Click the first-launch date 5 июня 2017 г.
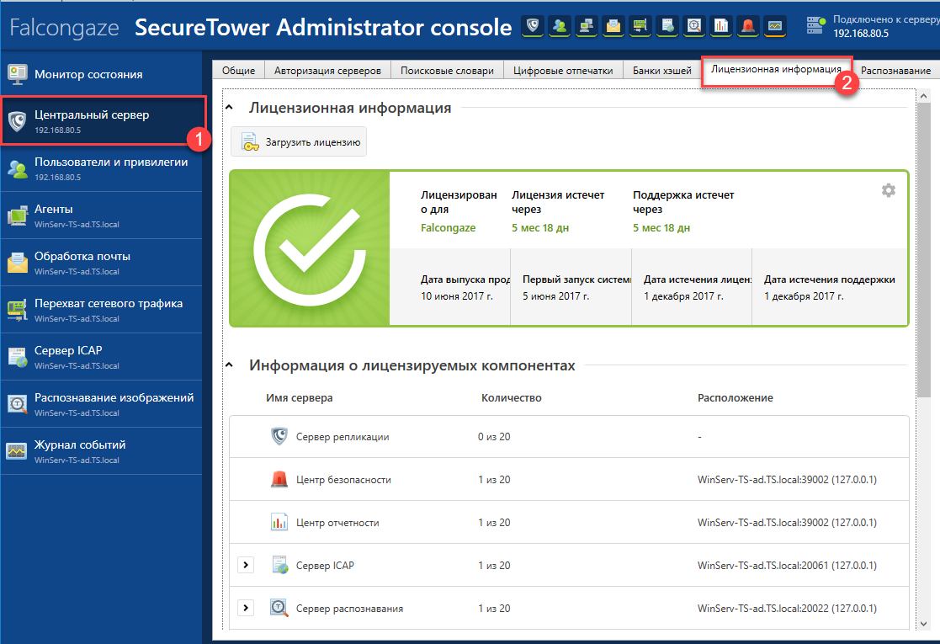Image resolution: width=940 pixels, height=644 pixels. pyautogui.click(x=555, y=296)
